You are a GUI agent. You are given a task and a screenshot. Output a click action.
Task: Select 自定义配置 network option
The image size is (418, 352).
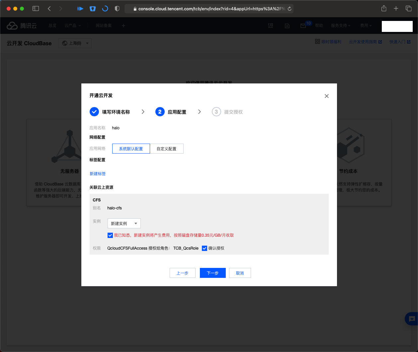tap(166, 149)
